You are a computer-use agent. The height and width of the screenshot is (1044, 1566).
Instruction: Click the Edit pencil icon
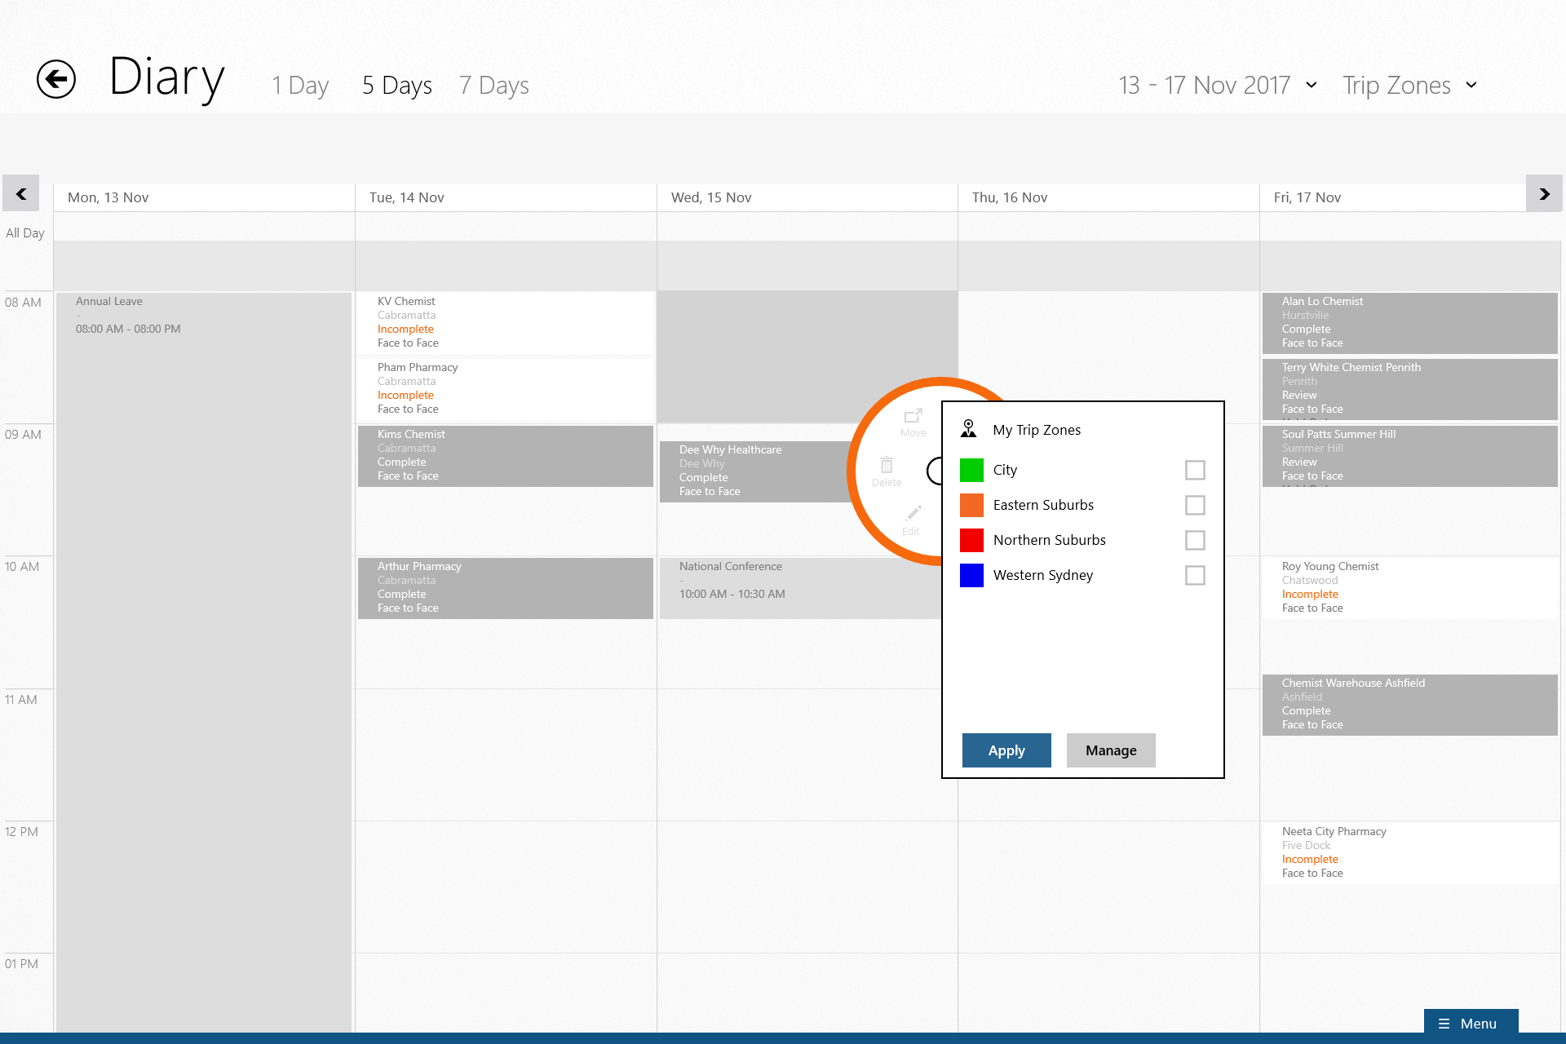tap(913, 514)
